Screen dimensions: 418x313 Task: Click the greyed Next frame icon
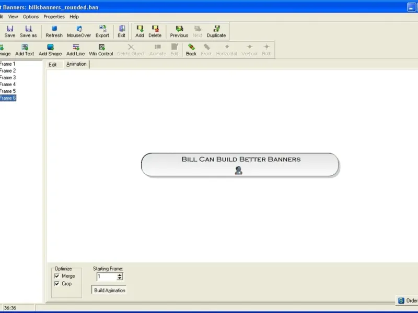click(198, 31)
